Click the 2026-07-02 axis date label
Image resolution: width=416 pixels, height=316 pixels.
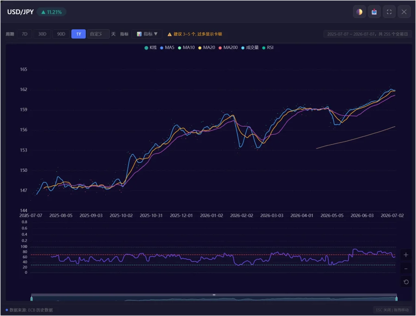(392, 215)
